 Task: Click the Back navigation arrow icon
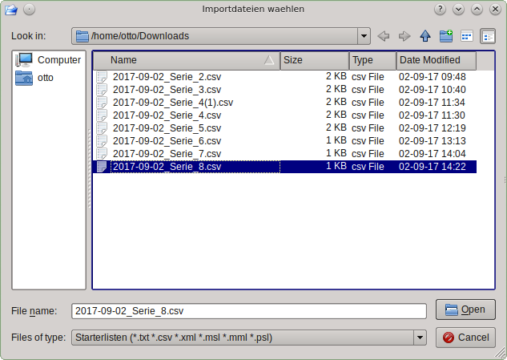point(384,36)
